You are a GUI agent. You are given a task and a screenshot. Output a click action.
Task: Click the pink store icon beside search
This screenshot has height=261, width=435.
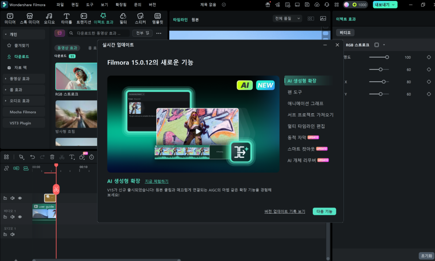(x=59, y=33)
